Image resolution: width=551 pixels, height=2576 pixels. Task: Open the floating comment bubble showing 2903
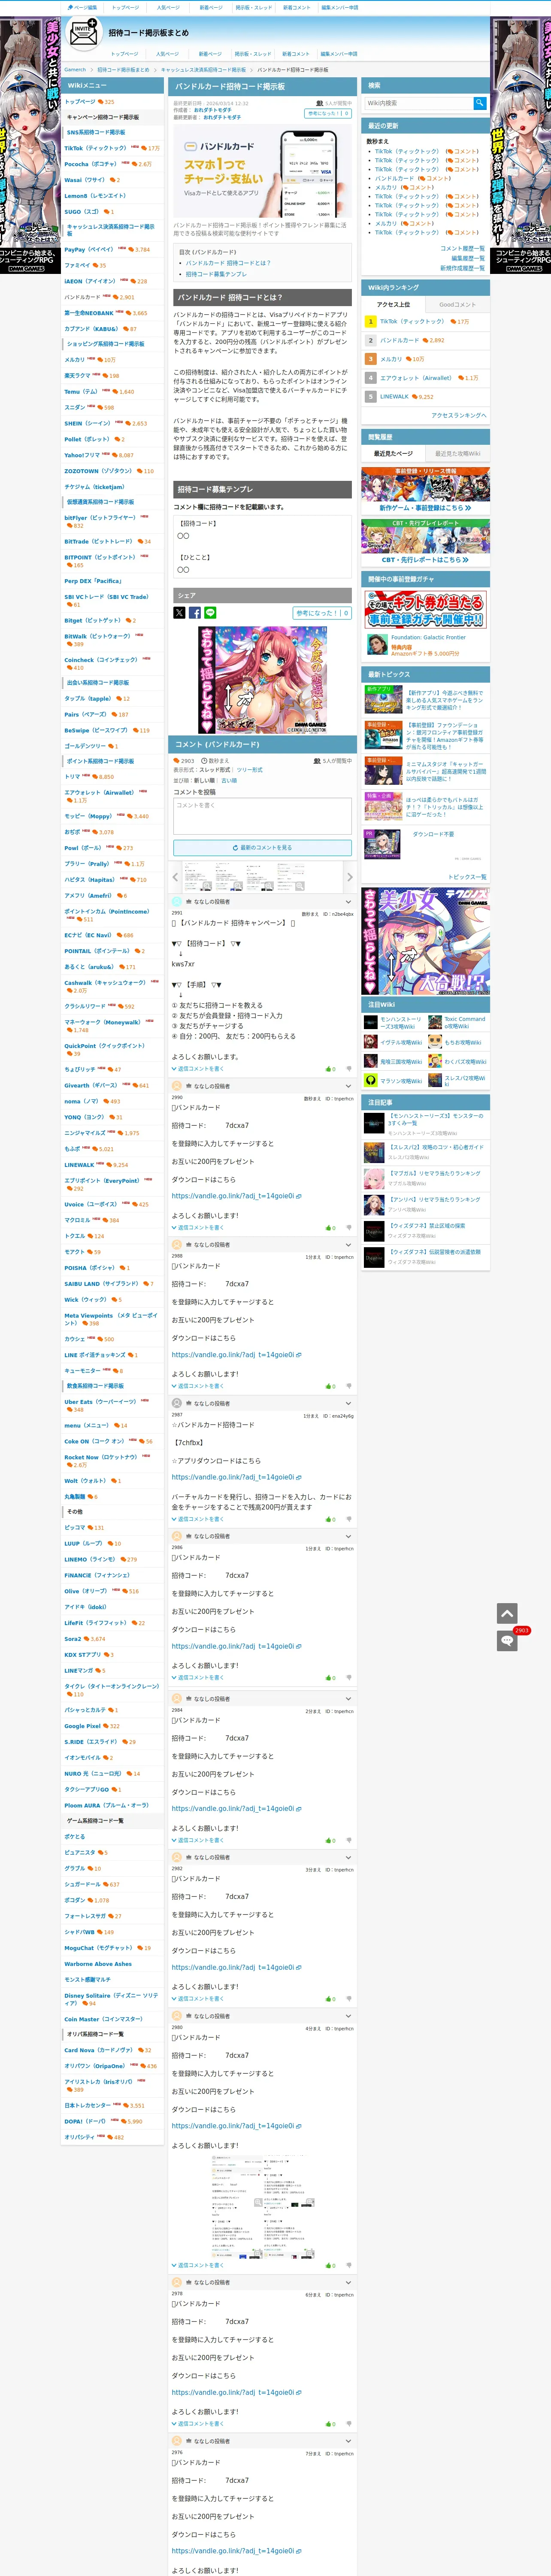pyautogui.click(x=507, y=1641)
